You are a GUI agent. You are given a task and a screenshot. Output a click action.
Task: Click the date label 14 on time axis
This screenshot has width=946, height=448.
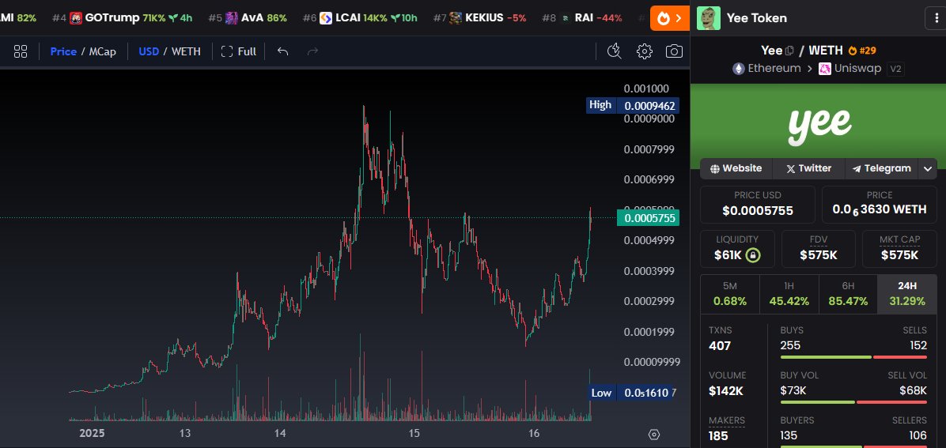point(279,433)
